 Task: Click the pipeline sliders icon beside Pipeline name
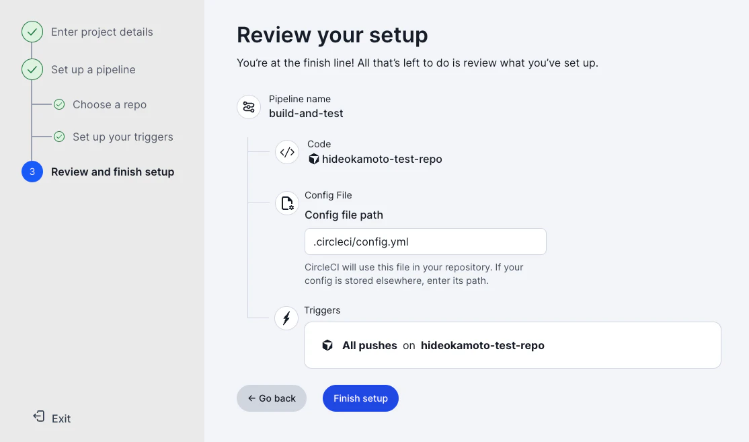249,107
